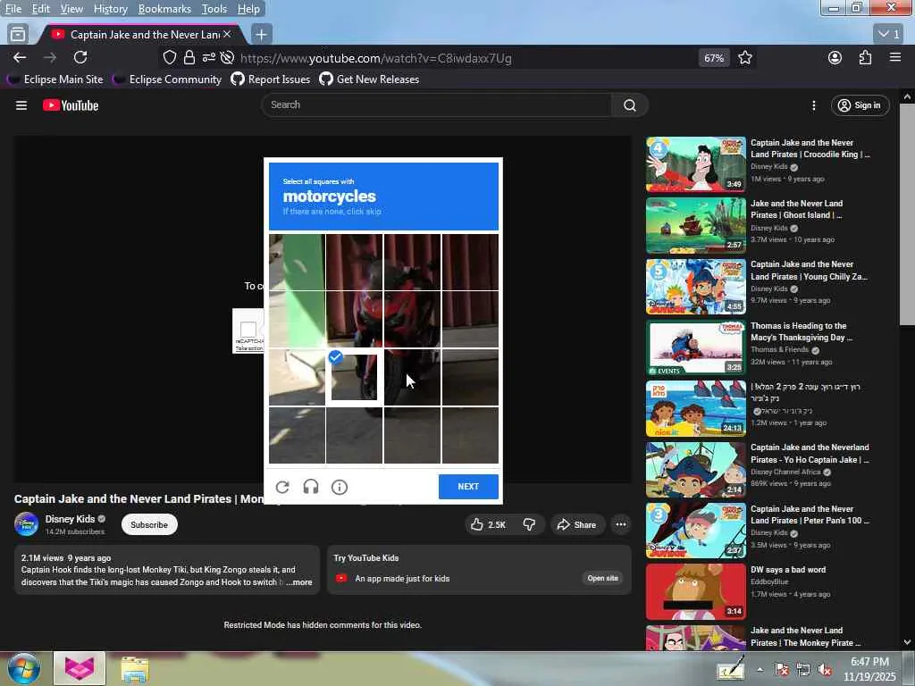
Task: Open the list all tabs dropdown
Action: point(890,35)
